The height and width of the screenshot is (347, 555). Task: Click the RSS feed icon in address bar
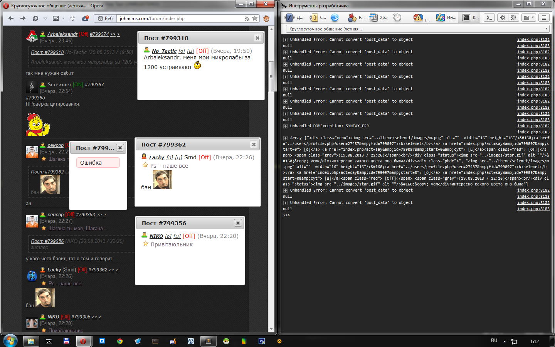247,19
